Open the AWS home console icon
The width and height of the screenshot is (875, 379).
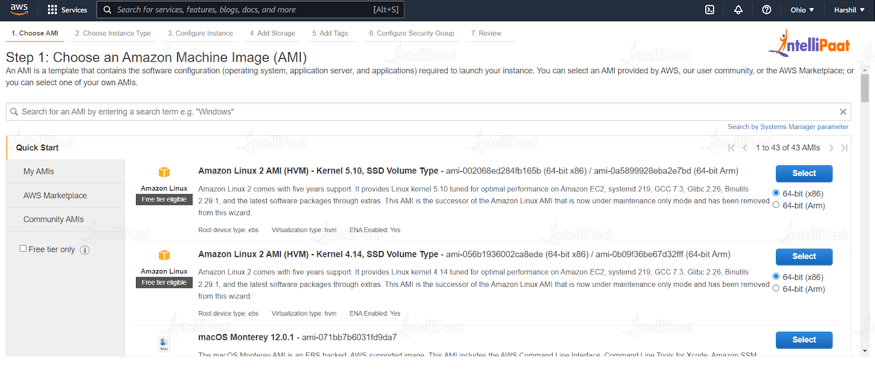tap(18, 9)
